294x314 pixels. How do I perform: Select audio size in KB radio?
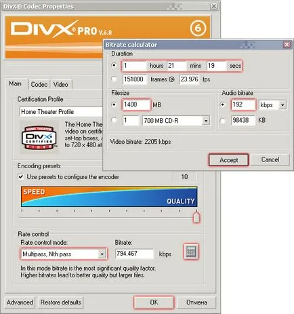(x=223, y=121)
